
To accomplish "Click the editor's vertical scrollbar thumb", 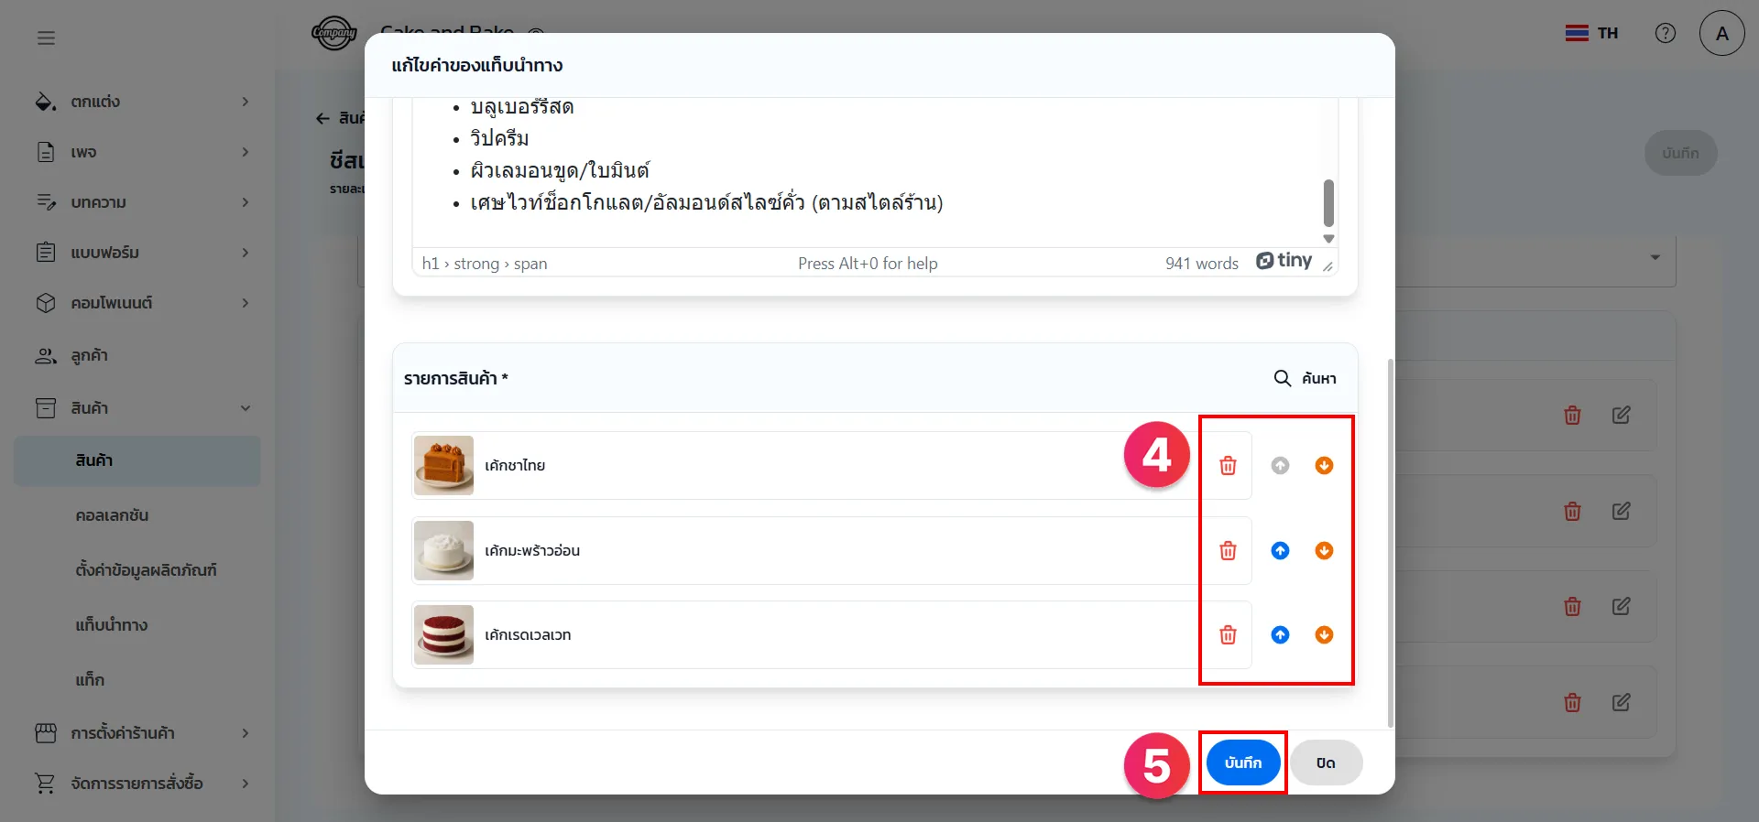I will coord(1328,202).
